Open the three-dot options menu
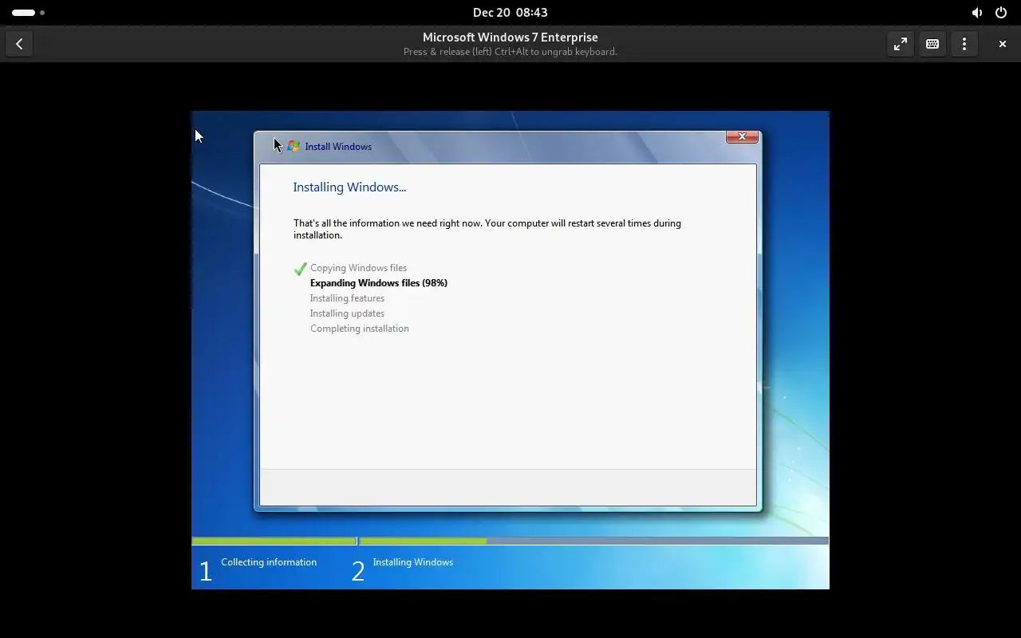 (964, 44)
